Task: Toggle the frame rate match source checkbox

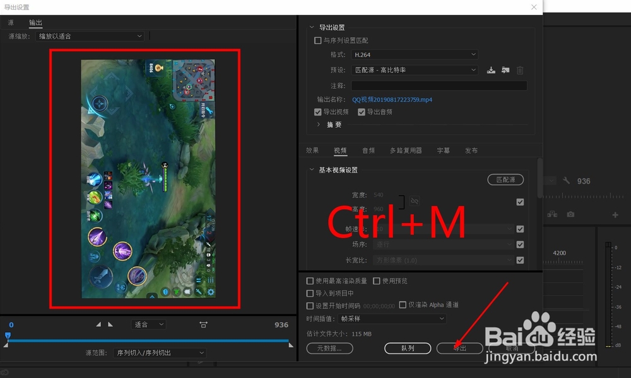Action: 520,229
